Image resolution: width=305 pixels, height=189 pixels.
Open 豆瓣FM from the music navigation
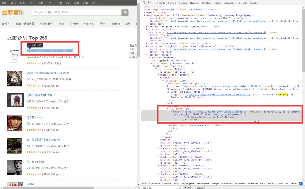pos(115,24)
